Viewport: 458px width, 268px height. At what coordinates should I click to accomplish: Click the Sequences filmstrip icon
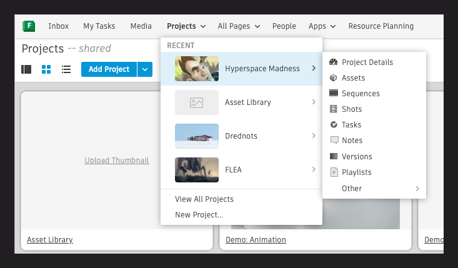(334, 94)
